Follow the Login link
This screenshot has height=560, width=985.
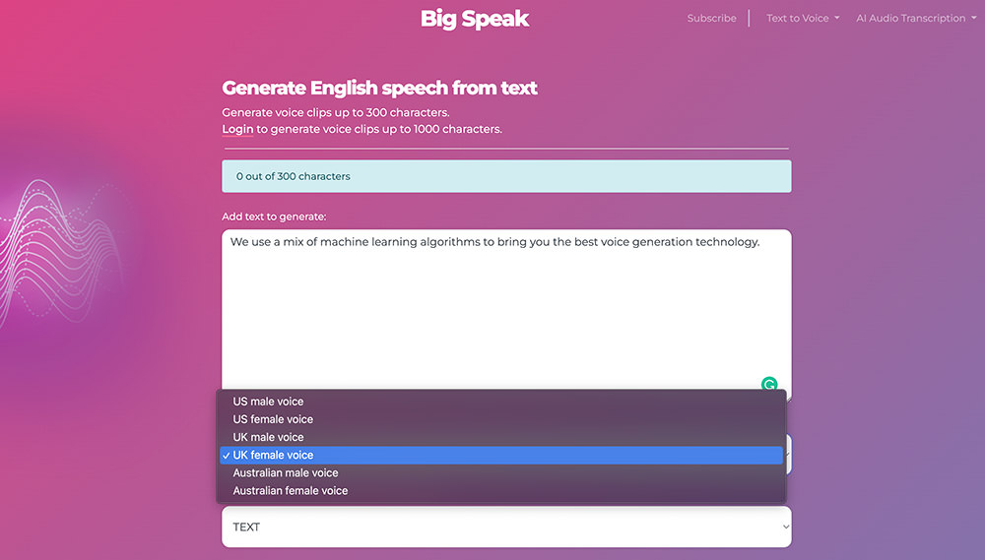coord(237,129)
